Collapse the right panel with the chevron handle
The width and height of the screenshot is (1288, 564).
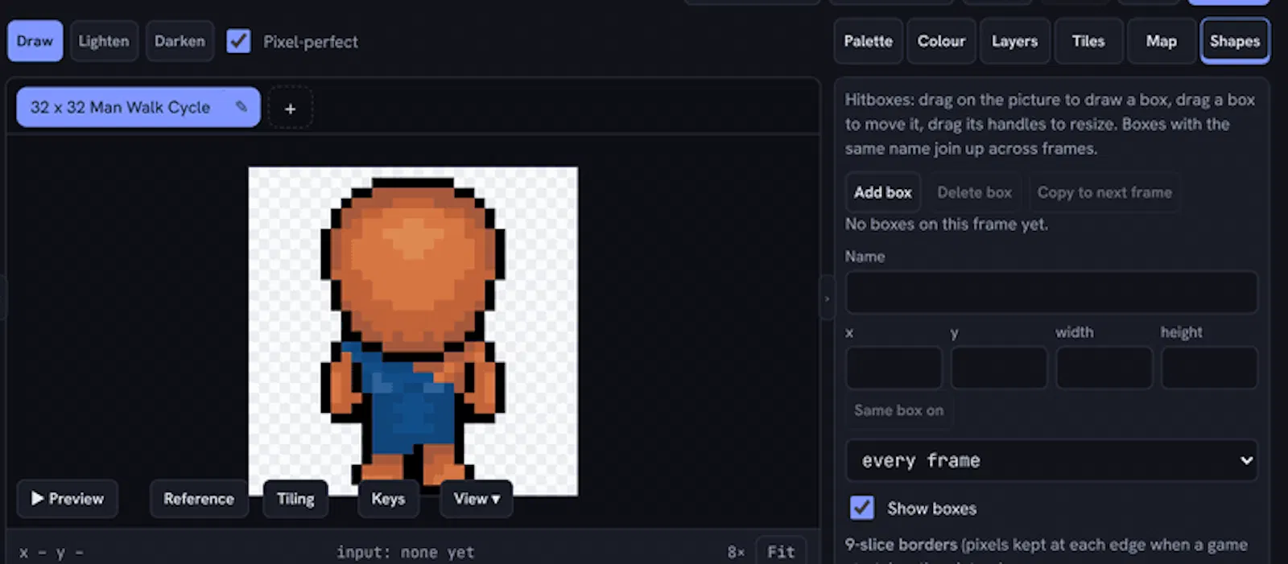pos(827,298)
